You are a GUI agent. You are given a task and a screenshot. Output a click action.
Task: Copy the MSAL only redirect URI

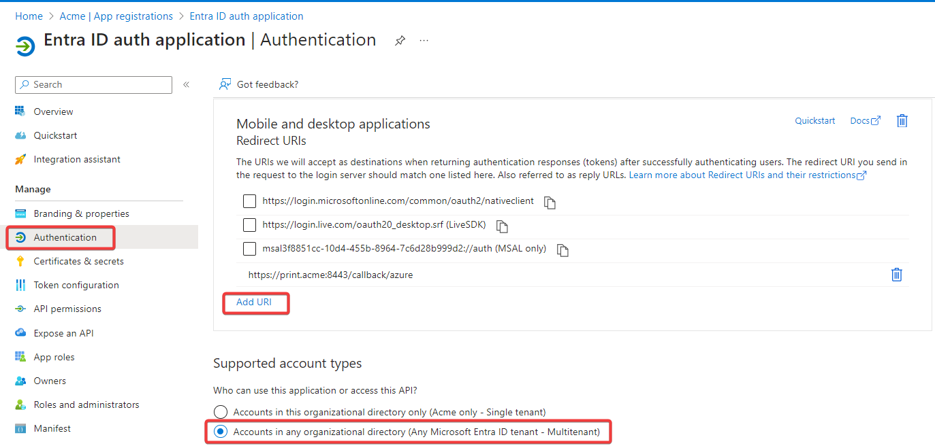pyautogui.click(x=562, y=250)
